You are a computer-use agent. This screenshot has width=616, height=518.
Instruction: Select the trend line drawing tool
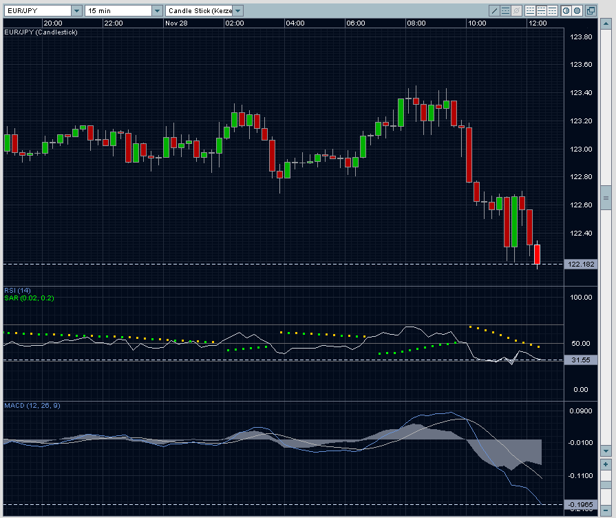click(x=494, y=10)
